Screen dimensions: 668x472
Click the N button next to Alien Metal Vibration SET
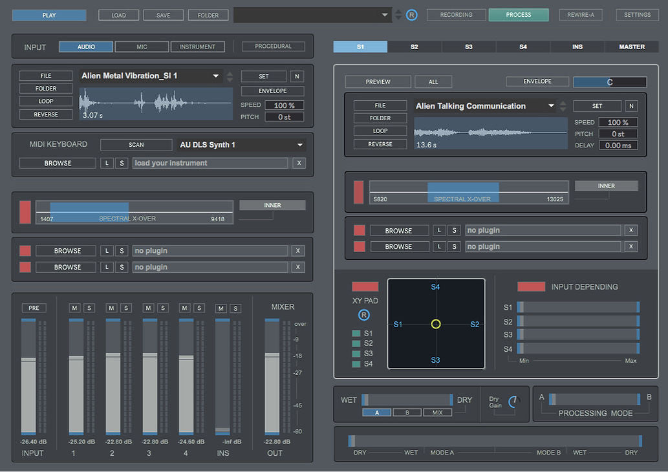pyautogui.click(x=296, y=76)
